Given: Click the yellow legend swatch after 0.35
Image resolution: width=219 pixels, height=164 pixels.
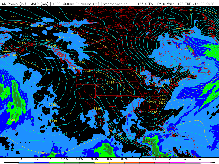Looking at the screenshot, I should click(102, 163).
